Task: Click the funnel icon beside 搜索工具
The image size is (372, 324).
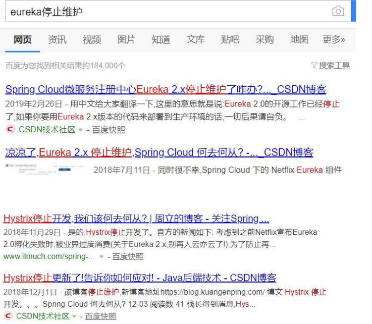Action: (314, 65)
